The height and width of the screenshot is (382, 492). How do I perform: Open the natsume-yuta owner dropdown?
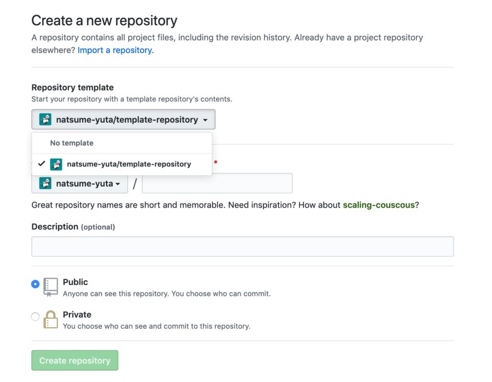coord(79,183)
